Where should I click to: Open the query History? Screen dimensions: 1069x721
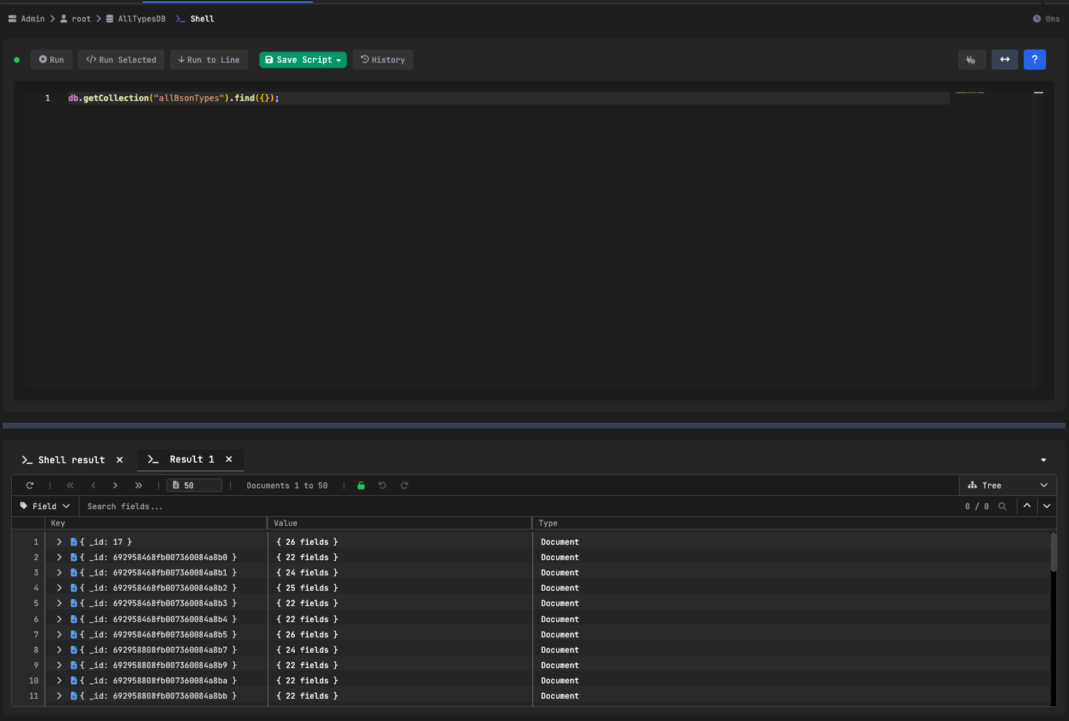pyautogui.click(x=383, y=59)
